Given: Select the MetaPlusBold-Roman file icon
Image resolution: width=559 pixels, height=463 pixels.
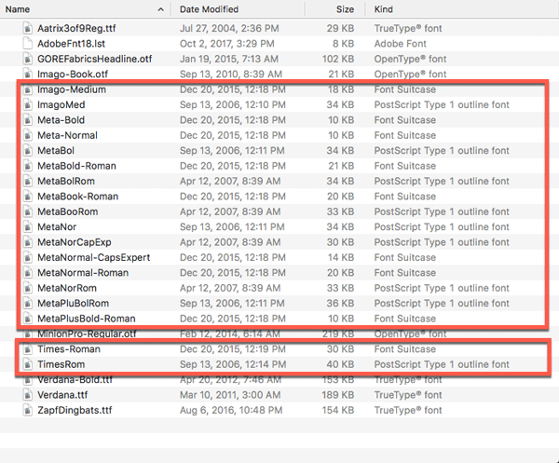Looking at the screenshot, I should pos(27,319).
